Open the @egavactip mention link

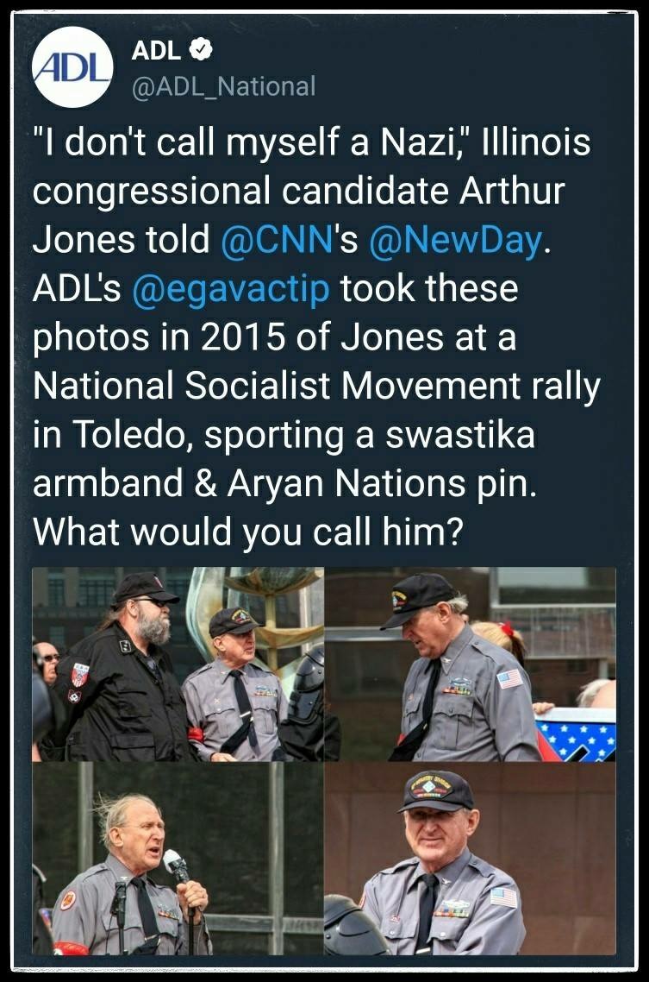(231, 289)
